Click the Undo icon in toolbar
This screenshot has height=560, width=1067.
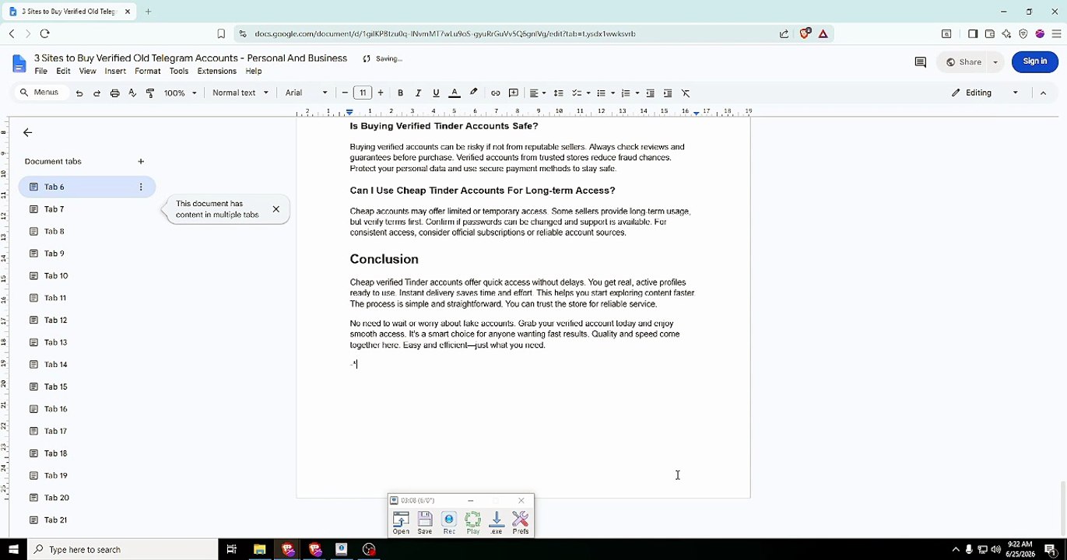click(x=79, y=93)
